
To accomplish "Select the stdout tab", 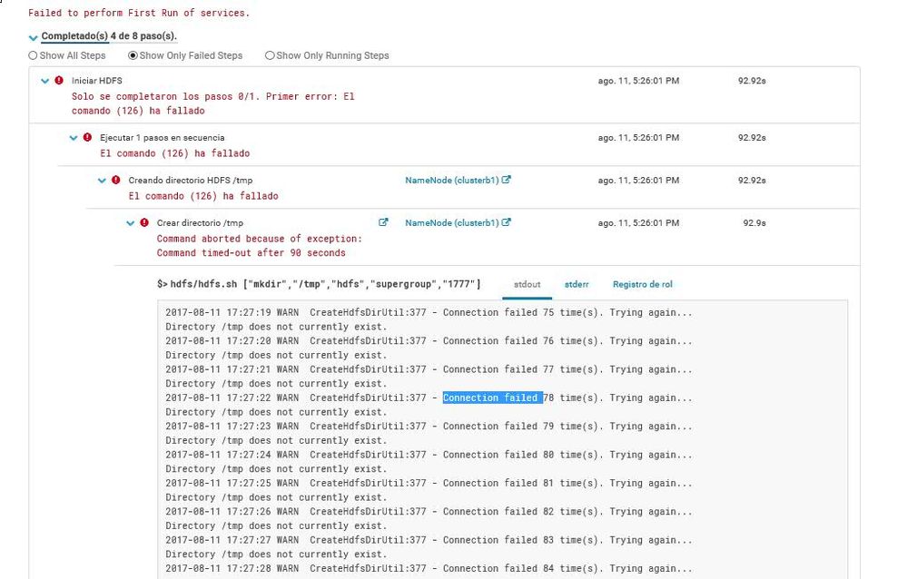I will pyautogui.click(x=527, y=284).
